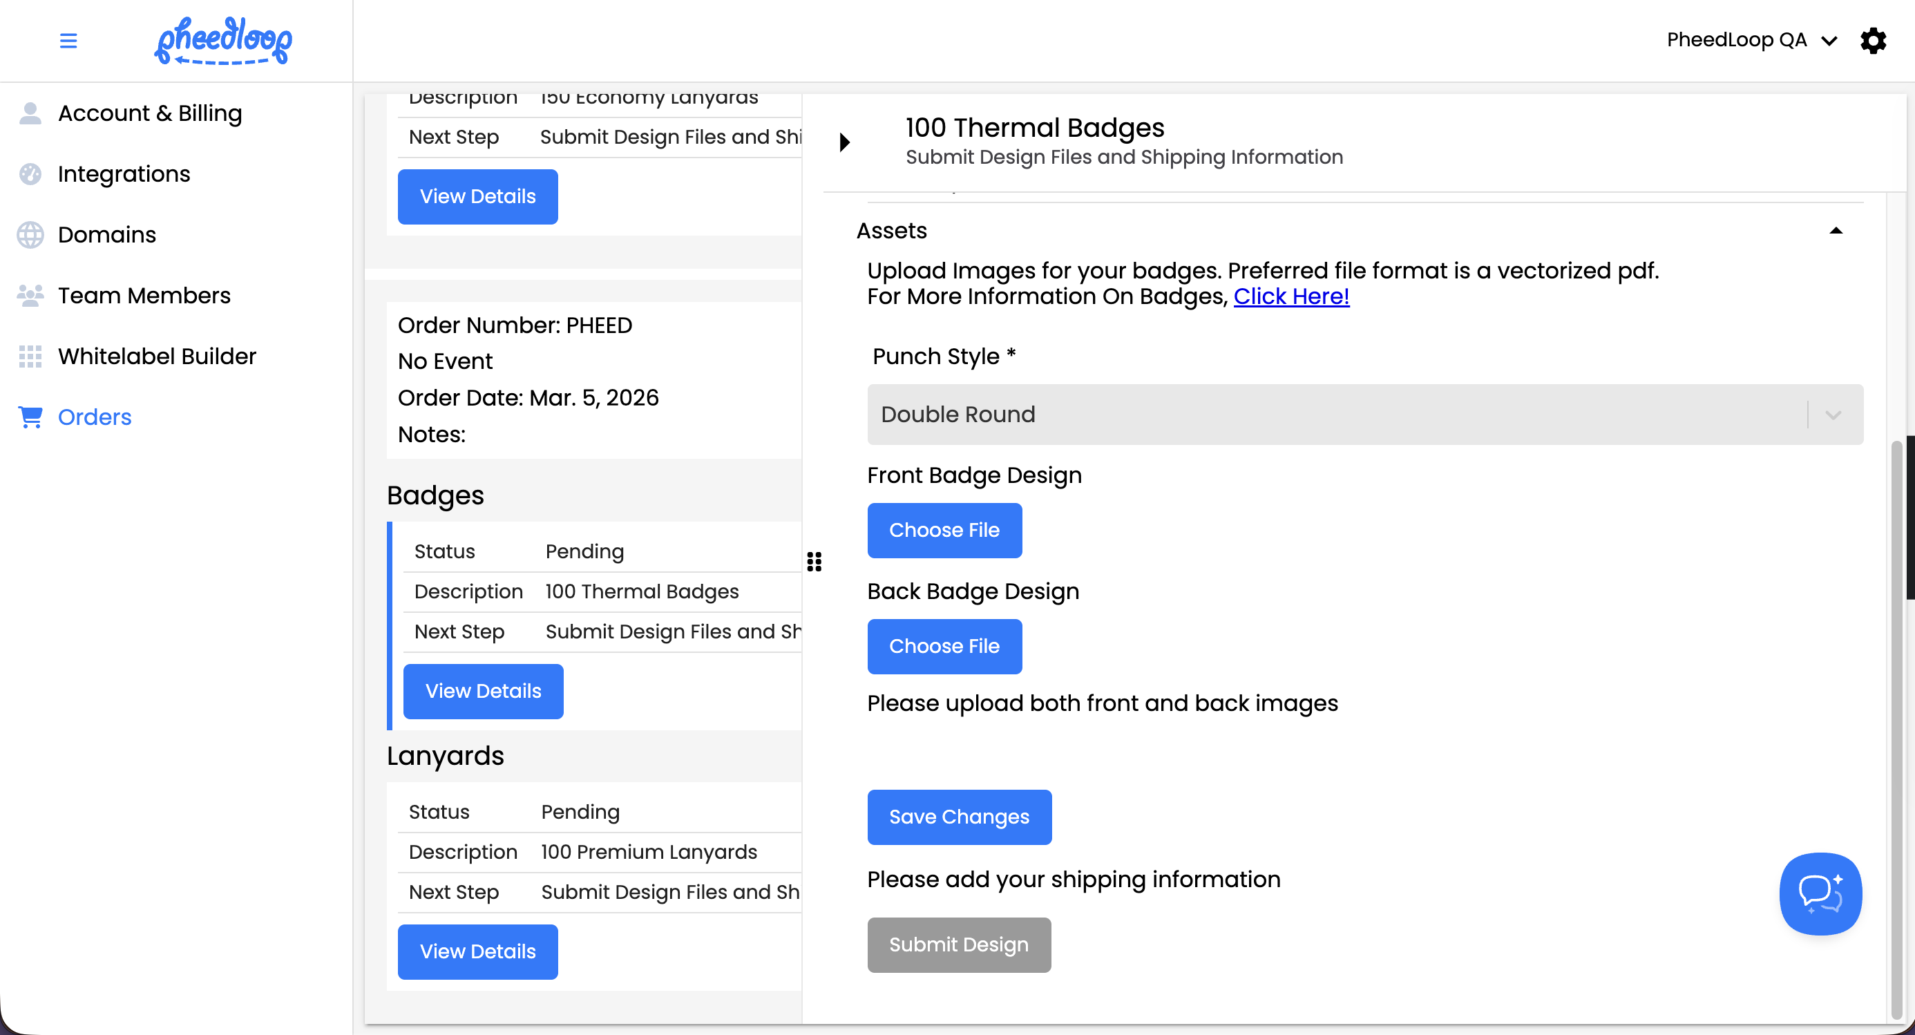1915x1035 pixels.
Task: Choose File for Front Badge Design
Action: coord(944,530)
